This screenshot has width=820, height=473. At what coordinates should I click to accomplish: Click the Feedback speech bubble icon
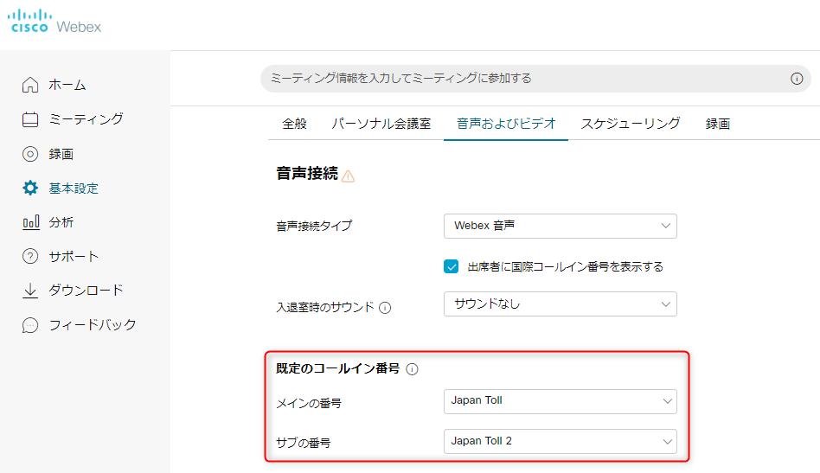click(30, 325)
